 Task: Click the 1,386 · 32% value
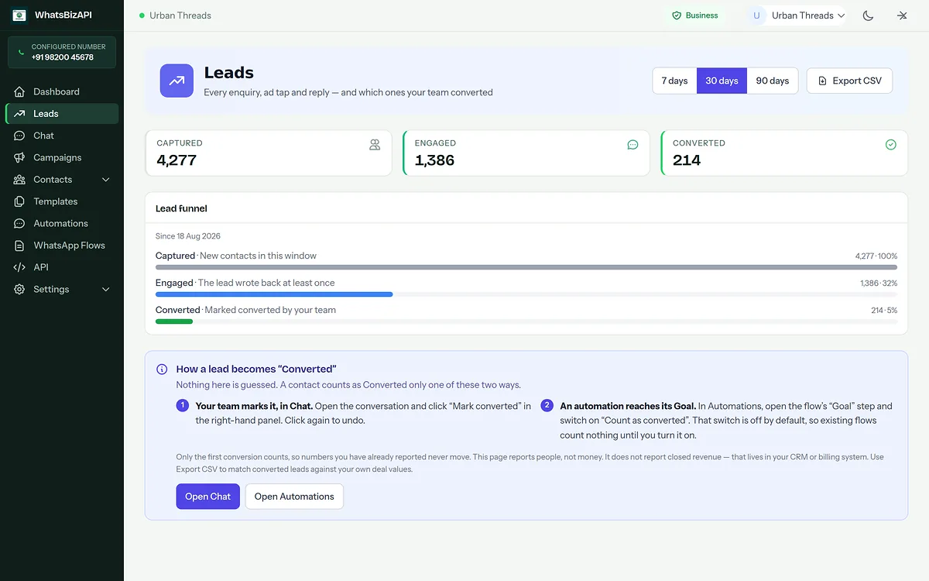[879, 283]
